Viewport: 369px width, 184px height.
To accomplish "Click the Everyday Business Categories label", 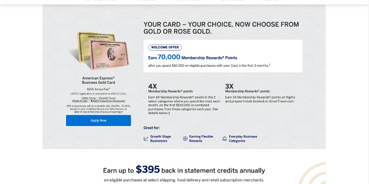I will [243, 138].
